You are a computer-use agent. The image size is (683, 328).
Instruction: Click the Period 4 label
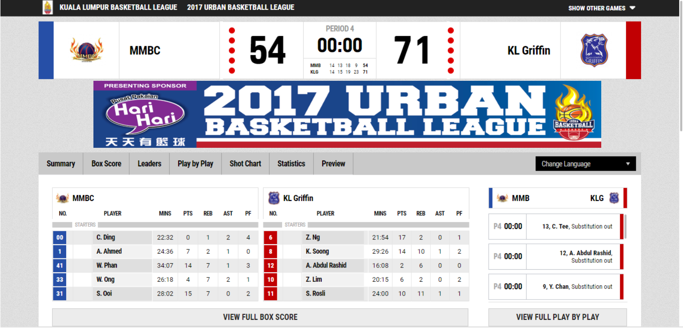340,29
